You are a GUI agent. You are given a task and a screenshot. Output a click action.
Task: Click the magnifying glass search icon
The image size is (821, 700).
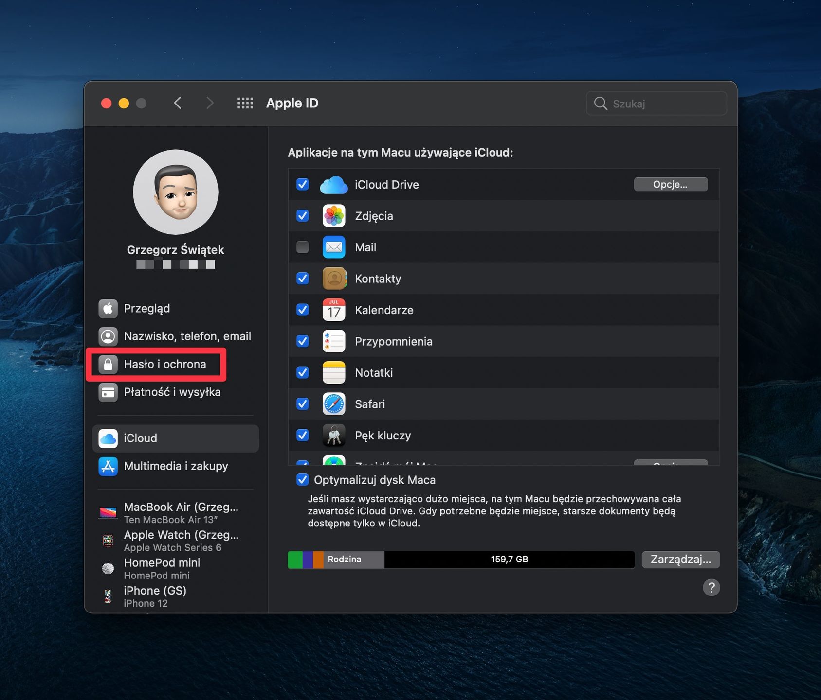coord(601,104)
